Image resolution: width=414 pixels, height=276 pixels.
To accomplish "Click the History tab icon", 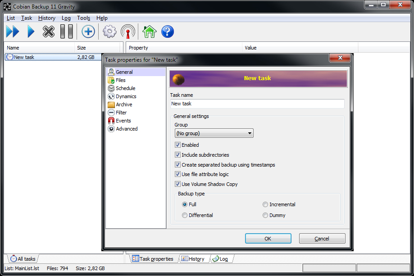I will tap(184, 259).
